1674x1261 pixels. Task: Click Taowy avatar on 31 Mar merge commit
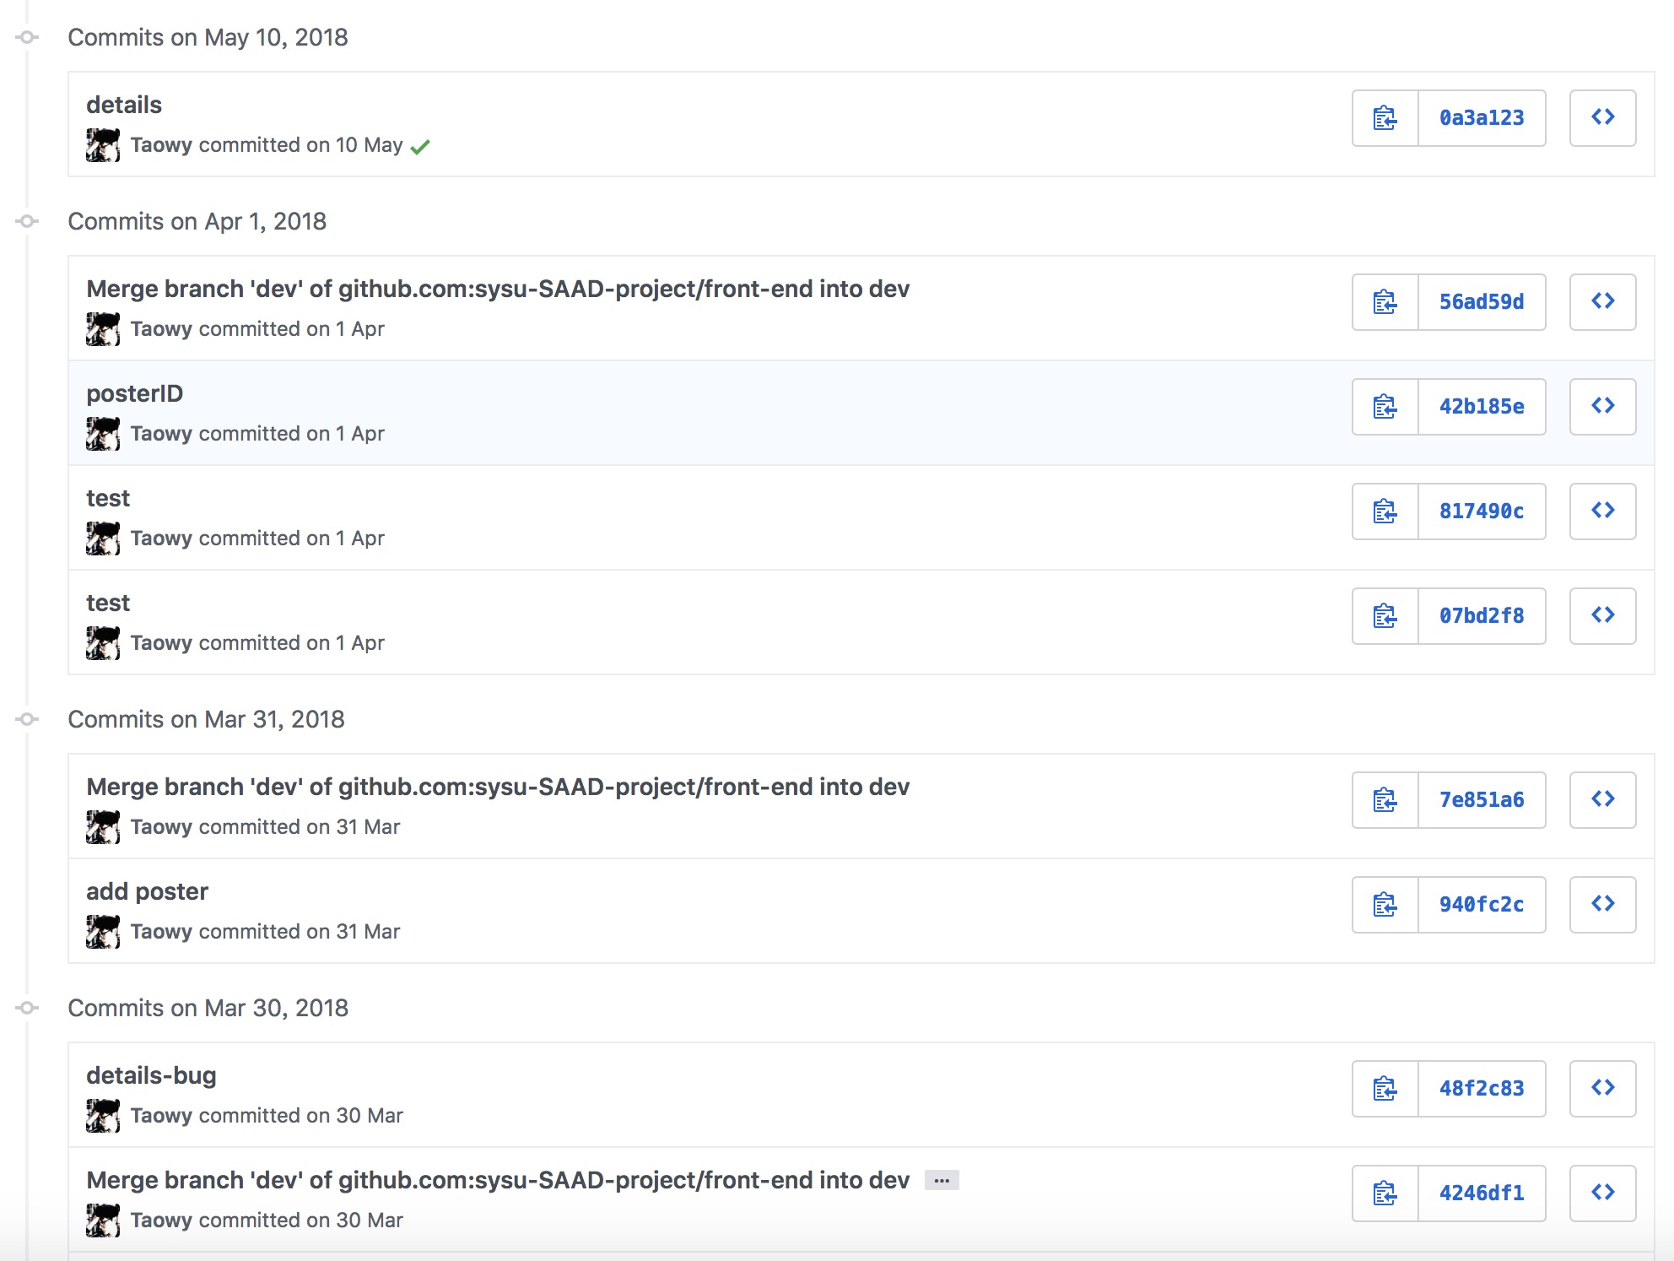point(103,827)
